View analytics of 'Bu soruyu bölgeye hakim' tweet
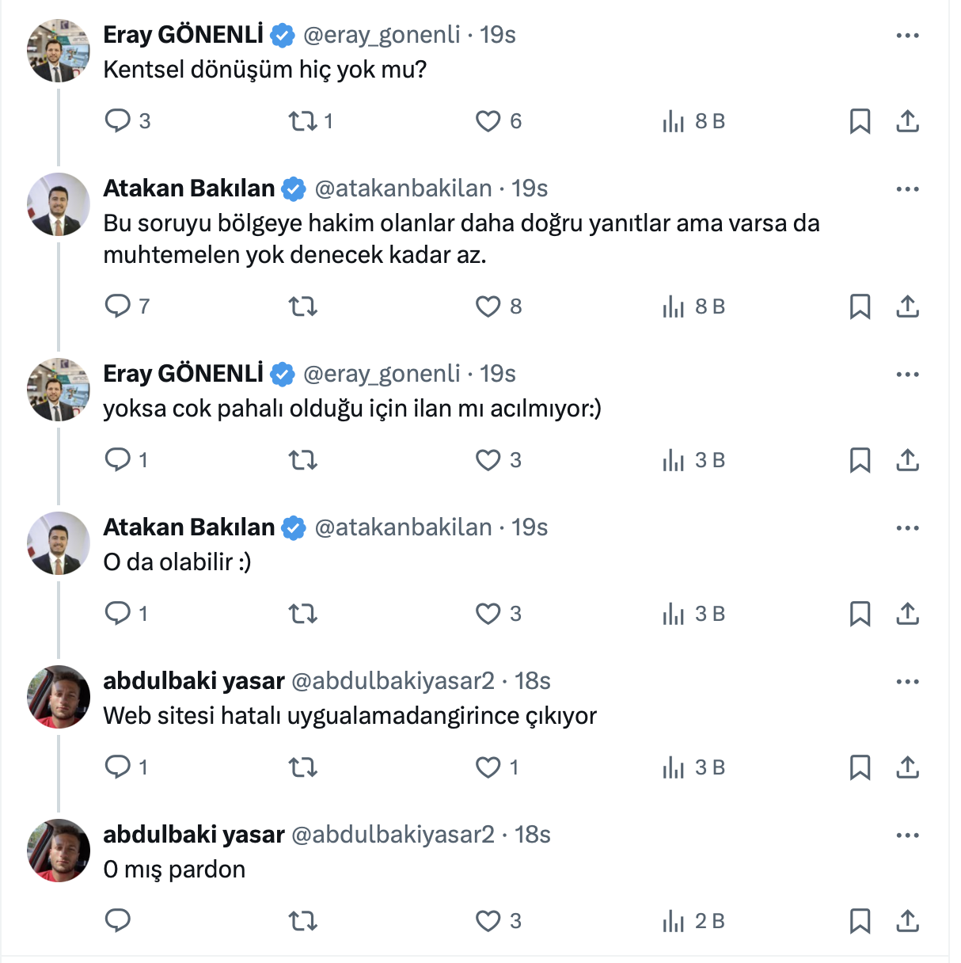 tap(674, 306)
